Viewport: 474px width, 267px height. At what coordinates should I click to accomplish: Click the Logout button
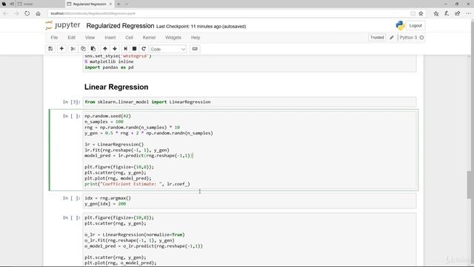[415, 26]
